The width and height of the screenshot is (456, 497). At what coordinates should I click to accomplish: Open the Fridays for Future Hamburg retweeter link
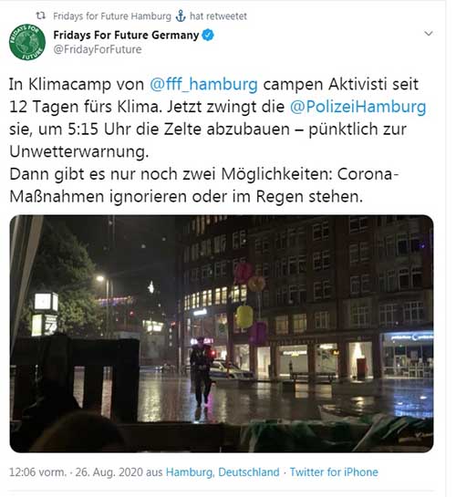point(112,16)
